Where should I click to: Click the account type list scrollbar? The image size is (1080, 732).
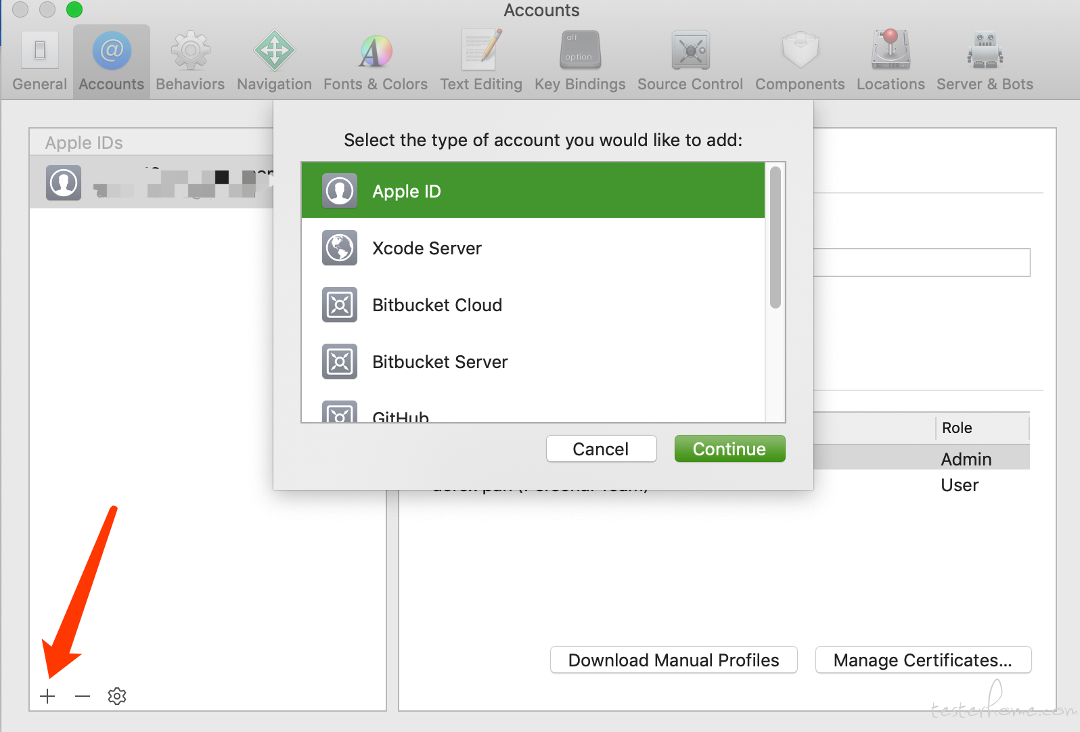tap(775, 237)
